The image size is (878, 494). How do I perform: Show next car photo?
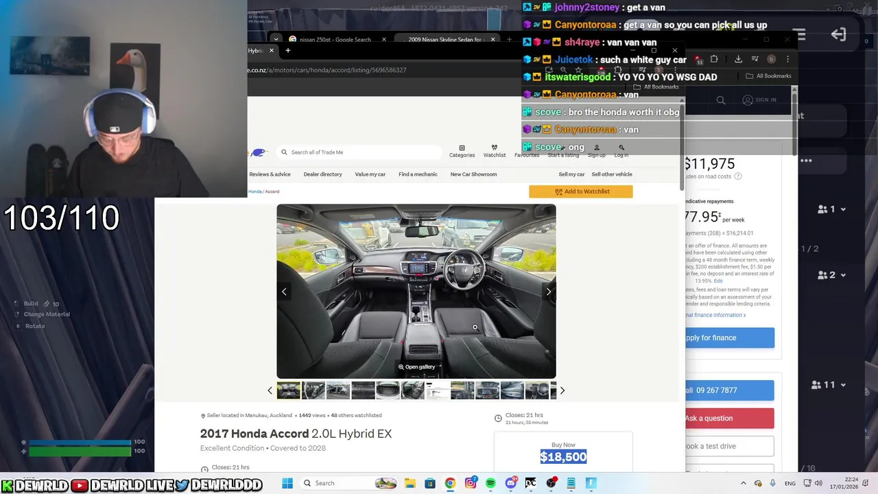pyautogui.click(x=548, y=292)
